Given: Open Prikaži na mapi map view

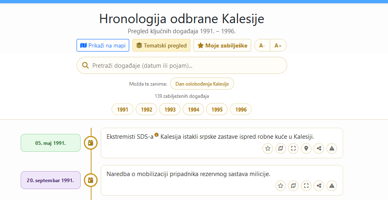Looking at the screenshot, I should pos(103,45).
